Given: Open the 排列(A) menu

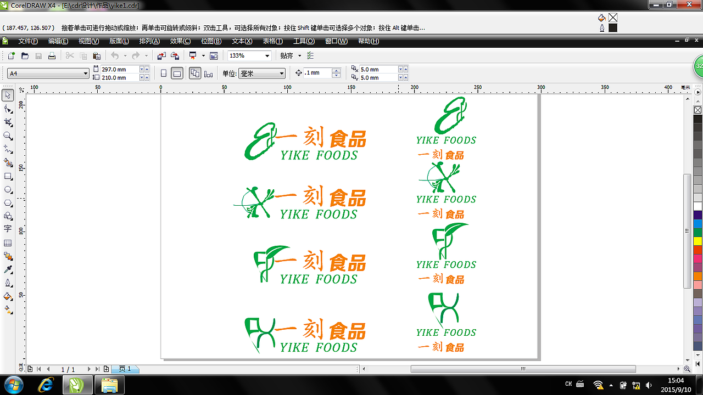Looking at the screenshot, I should pos(149,41).
